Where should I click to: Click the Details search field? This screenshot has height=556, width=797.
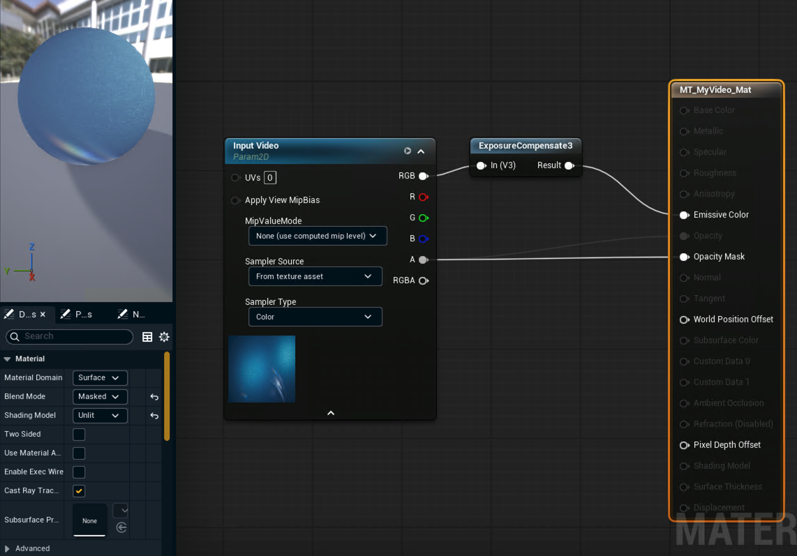[x=69, y=336]
